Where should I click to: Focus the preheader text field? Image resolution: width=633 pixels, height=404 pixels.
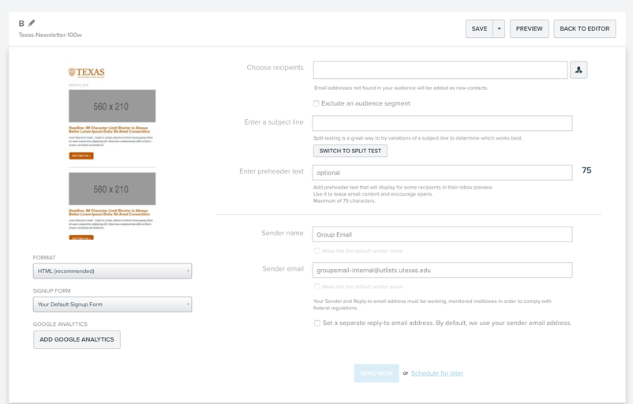point(443,173)
